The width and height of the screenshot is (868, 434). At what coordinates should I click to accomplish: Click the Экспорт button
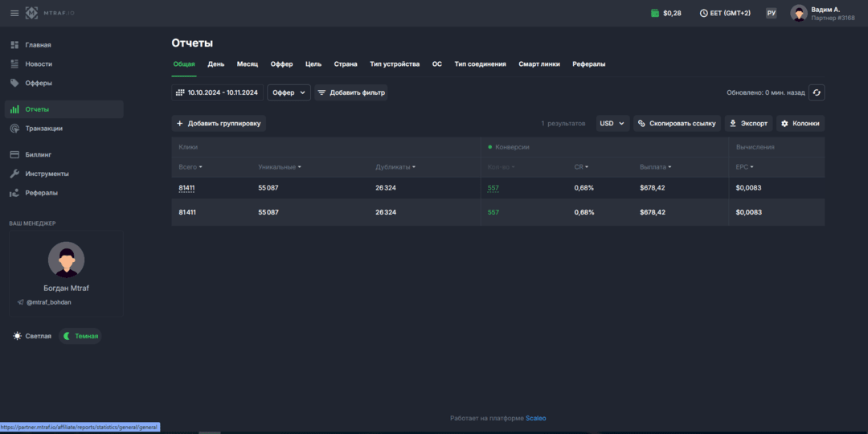pos(748,124)
